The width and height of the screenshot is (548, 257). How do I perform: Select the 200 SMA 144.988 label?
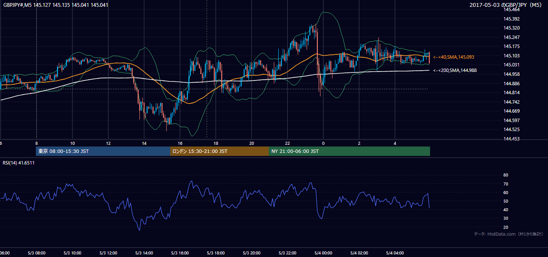point(455,71)
